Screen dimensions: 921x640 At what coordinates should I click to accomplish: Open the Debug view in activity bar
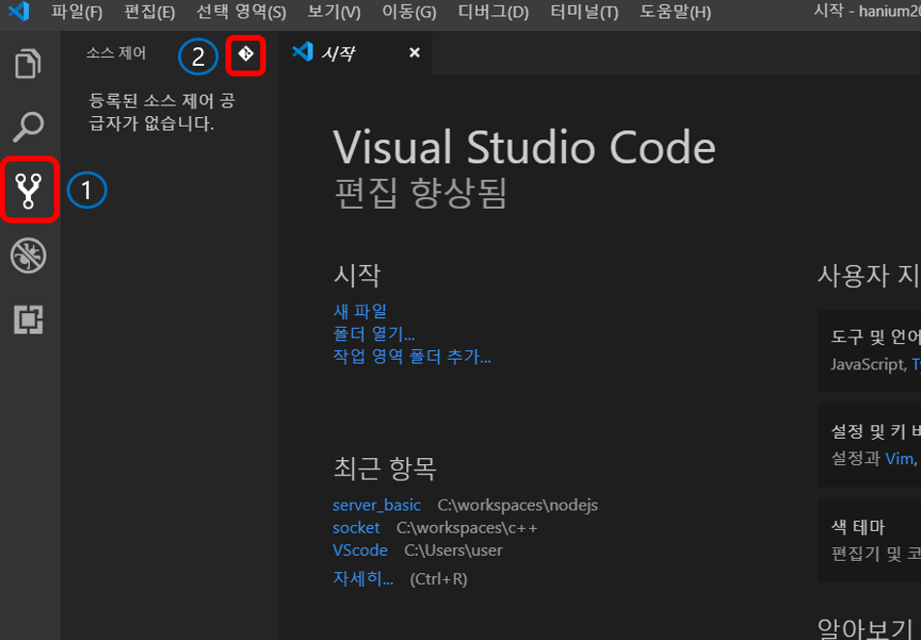pyautogui.click(x=28, y=255)
